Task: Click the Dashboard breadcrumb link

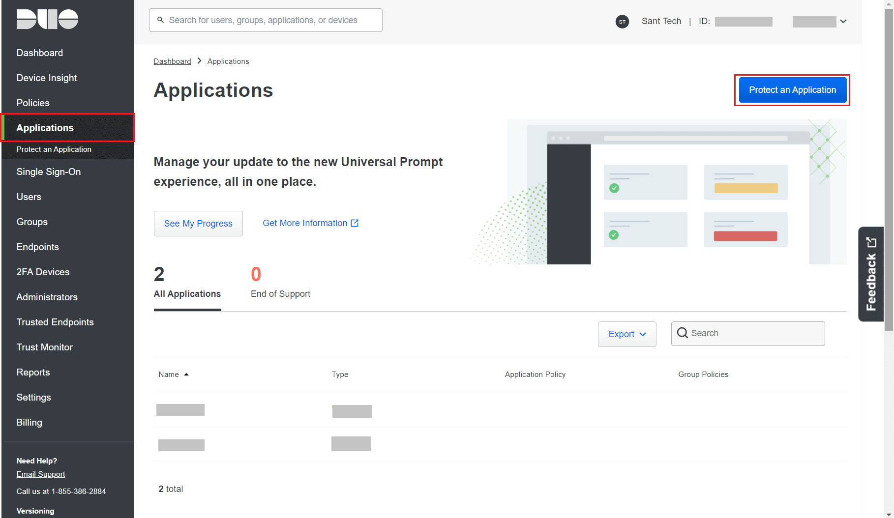Action: [172, 61]
